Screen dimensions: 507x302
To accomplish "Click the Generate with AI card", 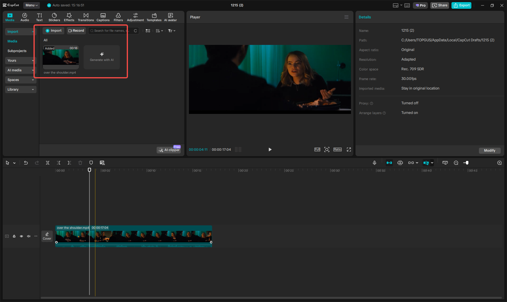I will click(x=102, y=57).
